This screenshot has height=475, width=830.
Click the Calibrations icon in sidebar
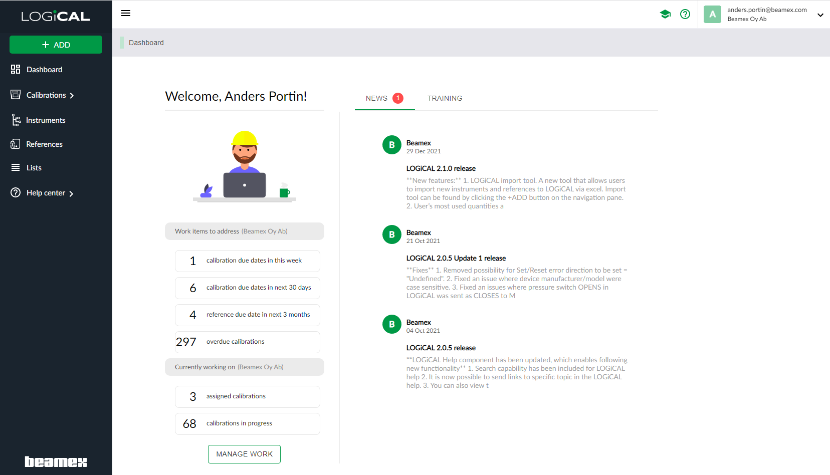16,95
